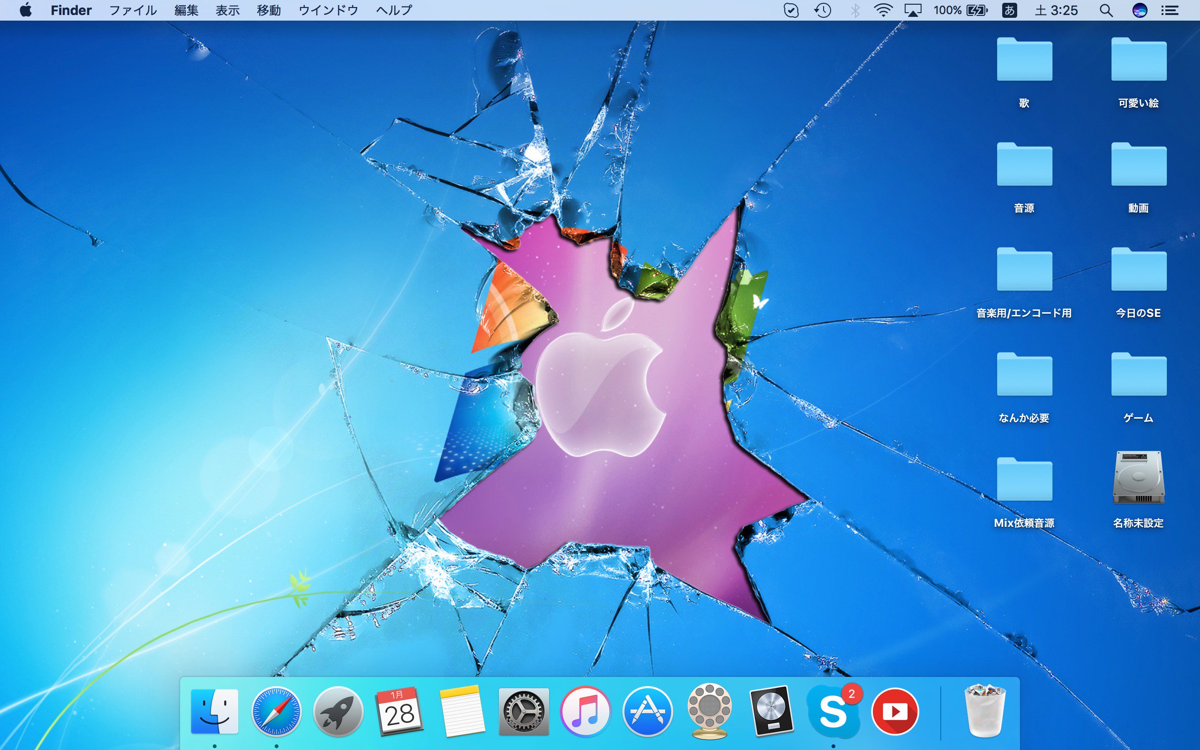The image size is (1200, 750).
Task: Open the microphone app in Dock
Action: (x=709, y=711)
